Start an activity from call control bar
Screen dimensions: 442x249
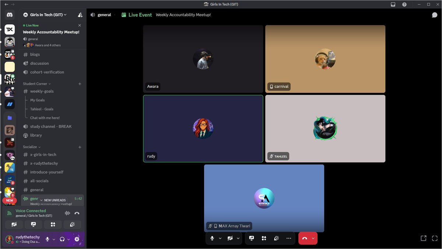(264, 238)
